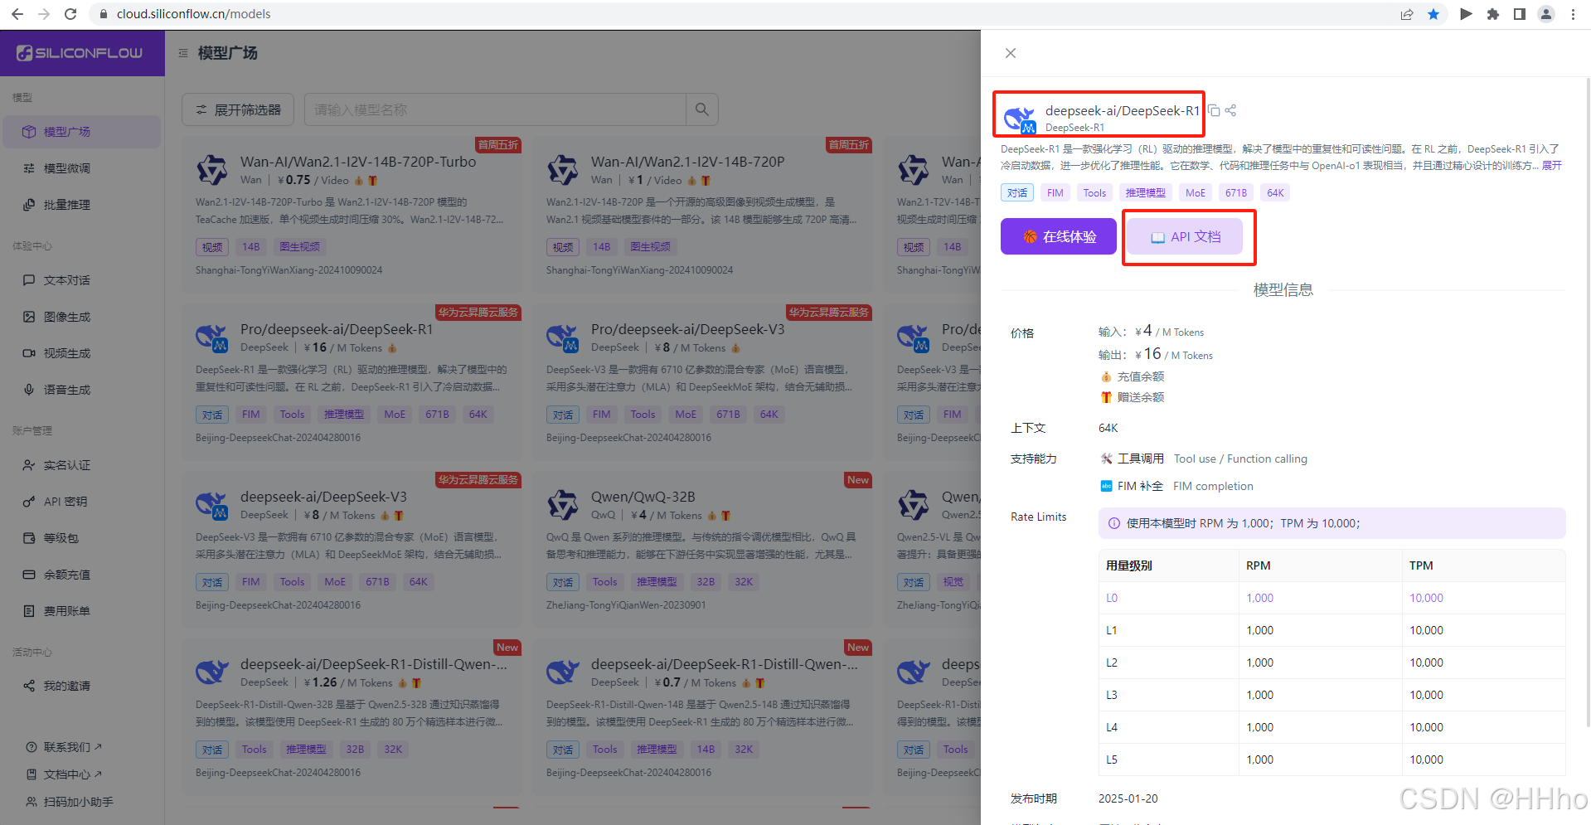Copy the deepseek-ai/DeepSeek-R1 model name
This screenshot has width=1591, height=825.
coord(1212,110)
